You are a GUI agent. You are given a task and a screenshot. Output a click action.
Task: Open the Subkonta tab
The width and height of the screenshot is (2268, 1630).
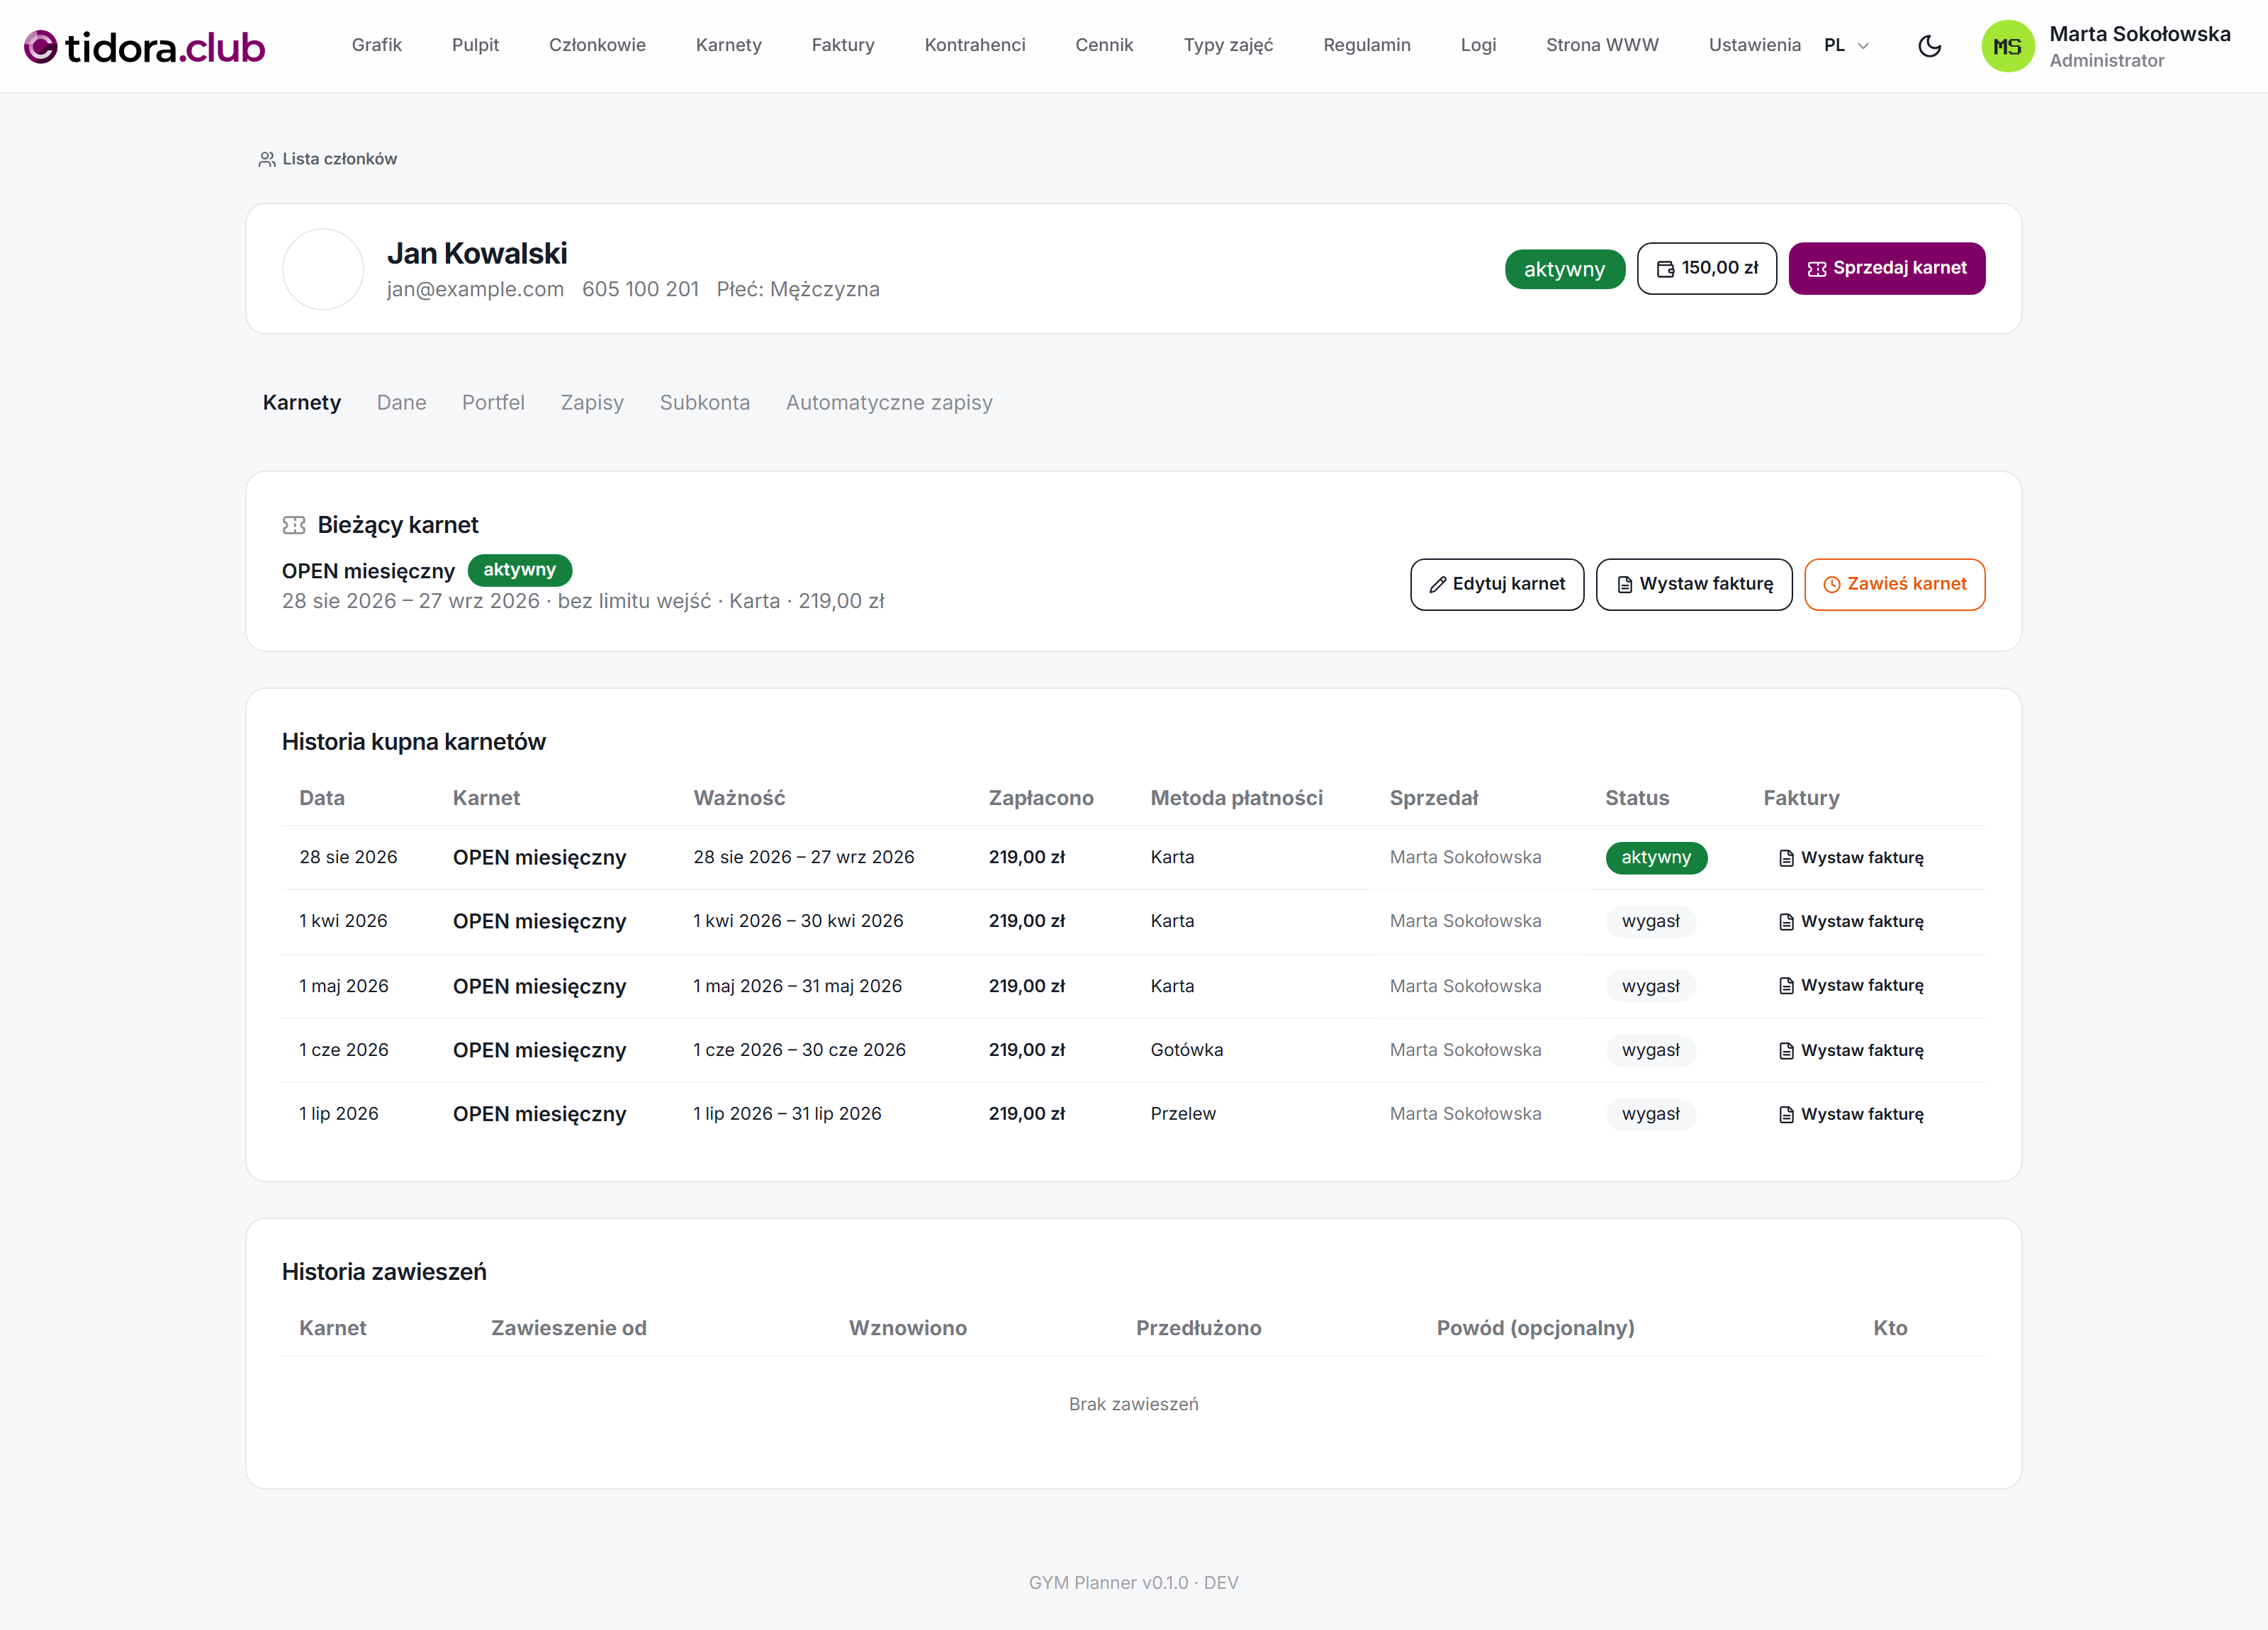pos(704,403)
